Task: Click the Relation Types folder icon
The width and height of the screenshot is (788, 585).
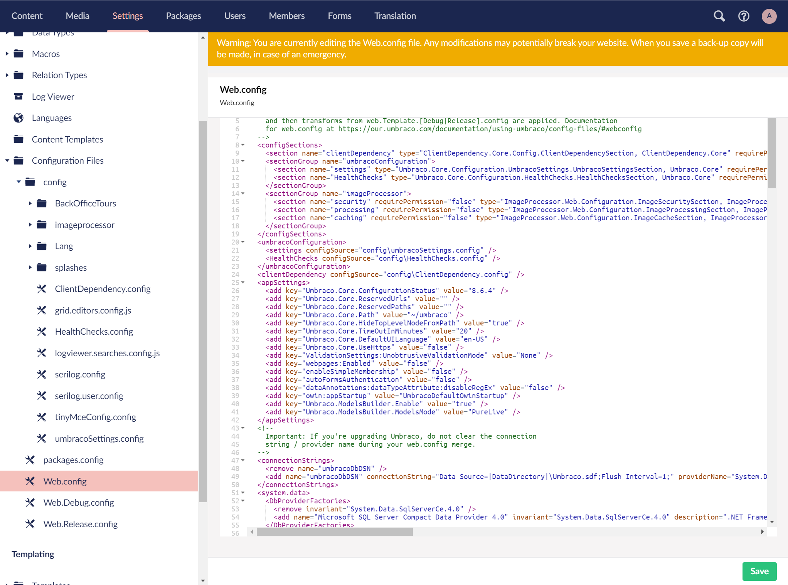Action: point(19,75)
